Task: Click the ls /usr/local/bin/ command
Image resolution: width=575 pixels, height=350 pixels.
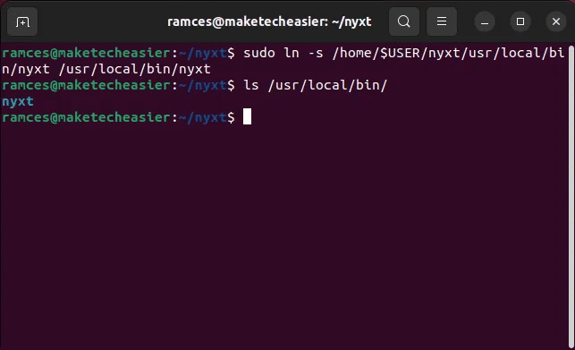Action: click(316, 85)
